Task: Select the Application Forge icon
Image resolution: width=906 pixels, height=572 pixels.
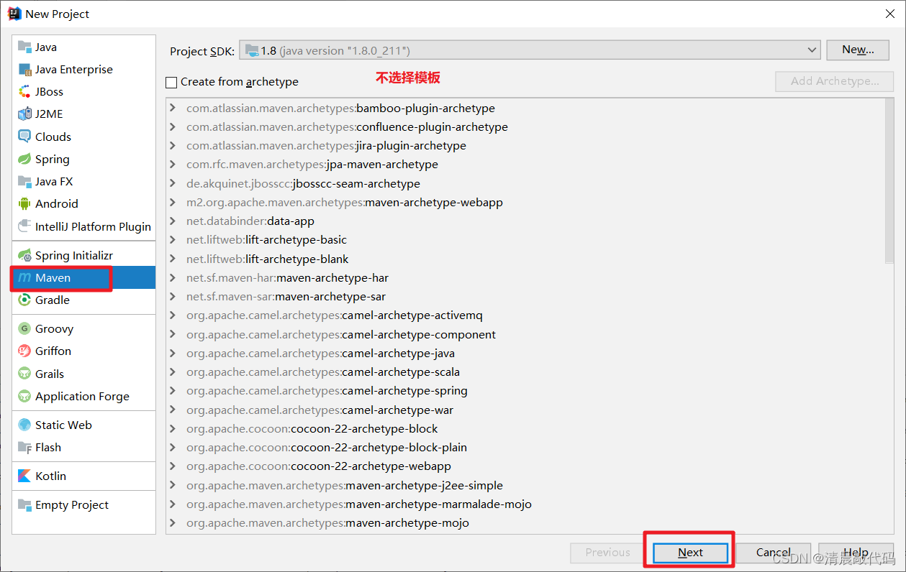Action: [x=24, y=396]
